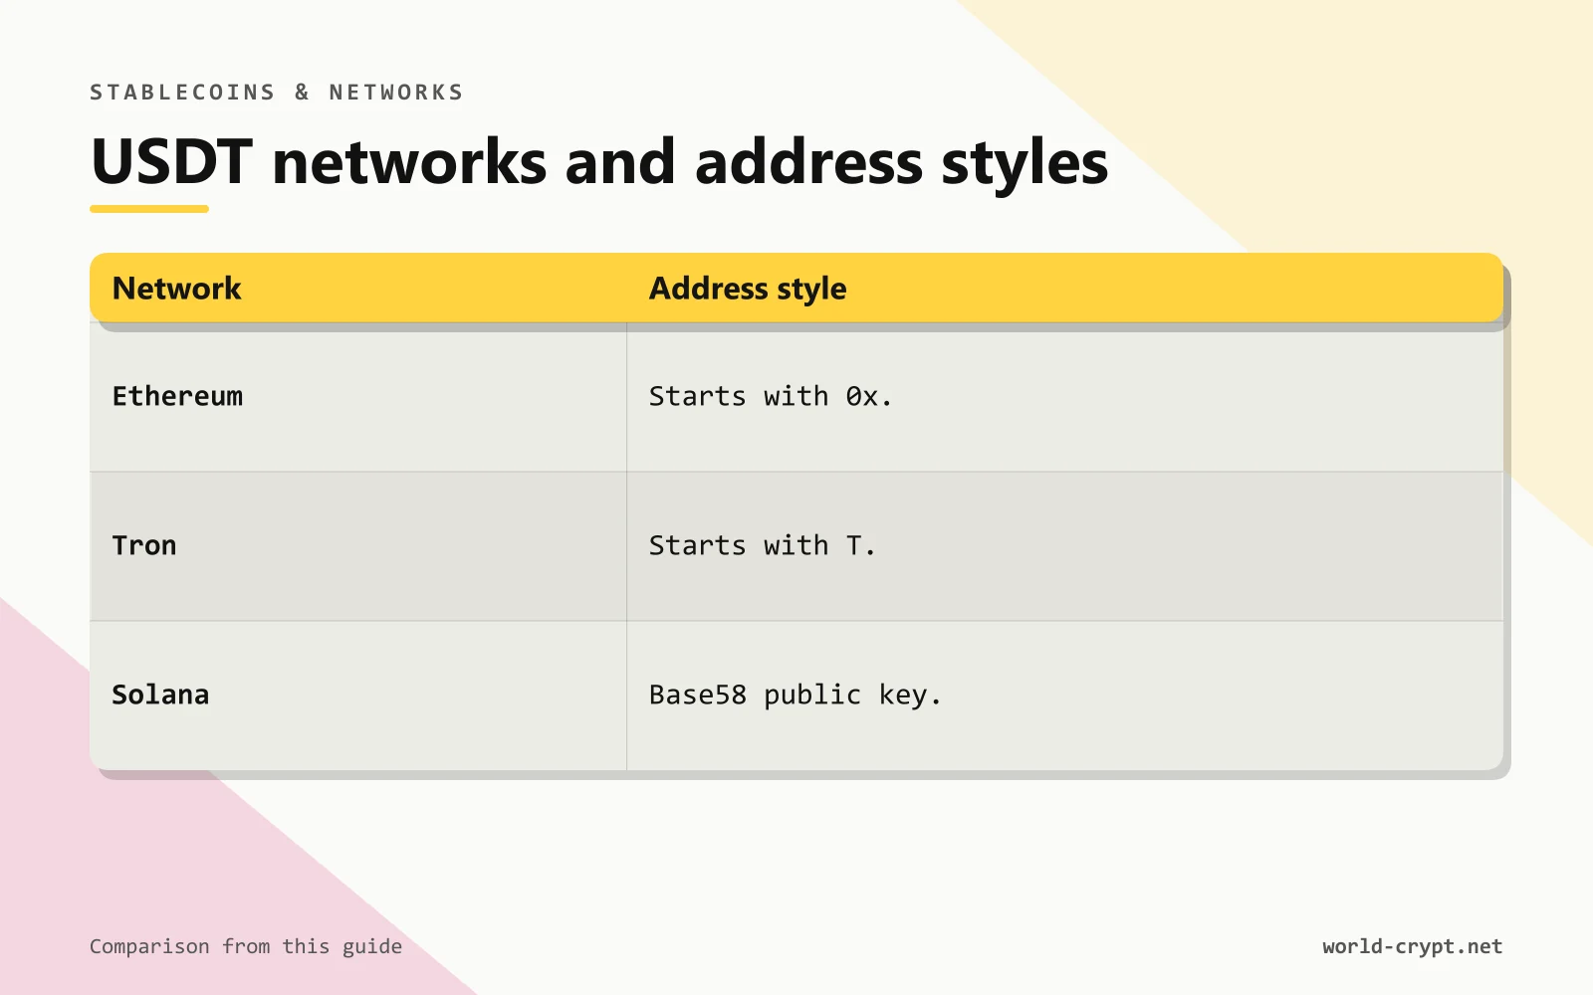
Task: Click the 'STABLECOINS & NETWORKS' overline text
Action: click(x=277, y=93)
